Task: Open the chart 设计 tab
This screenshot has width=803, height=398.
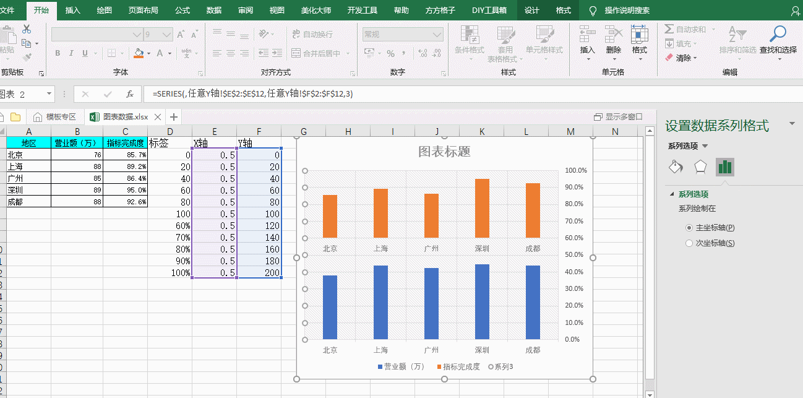Action: click(532, 11)
